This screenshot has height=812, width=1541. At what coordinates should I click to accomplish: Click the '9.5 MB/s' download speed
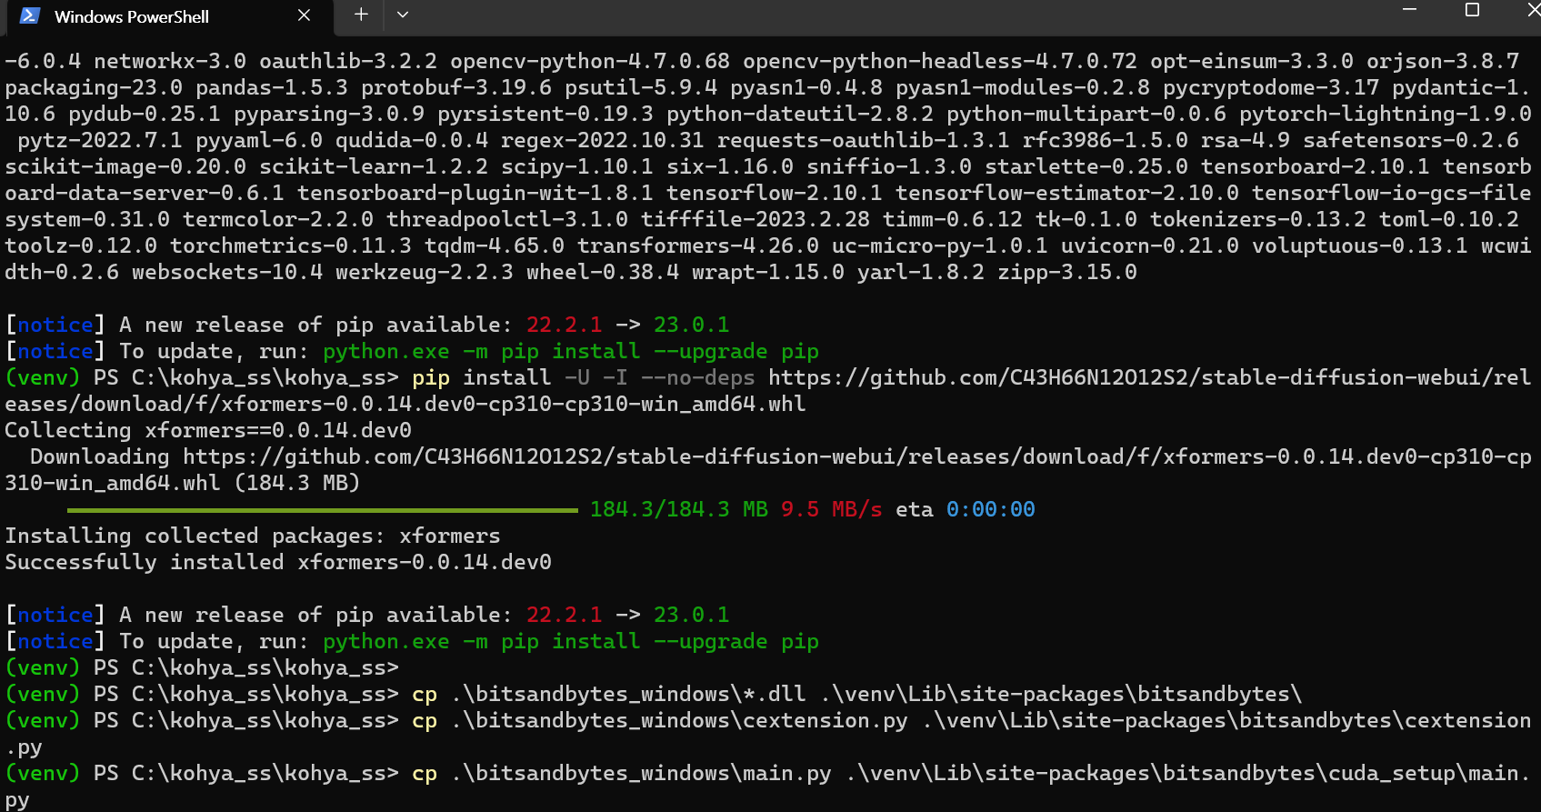831,509
